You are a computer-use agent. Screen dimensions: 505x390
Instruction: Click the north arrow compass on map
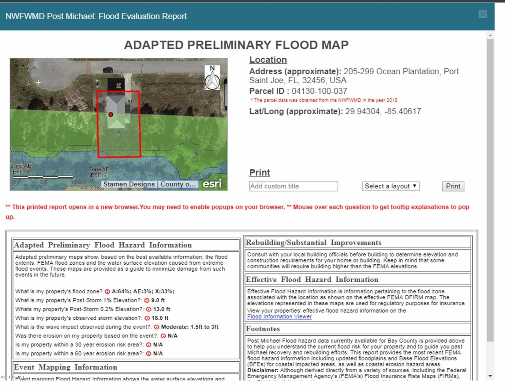pos(212,78)
